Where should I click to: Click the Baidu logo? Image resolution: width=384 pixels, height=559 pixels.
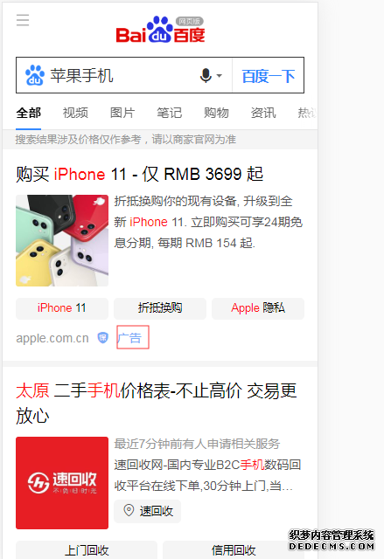click(x=160, y=30)
